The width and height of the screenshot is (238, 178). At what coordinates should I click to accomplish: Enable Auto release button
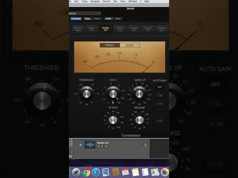160,121
